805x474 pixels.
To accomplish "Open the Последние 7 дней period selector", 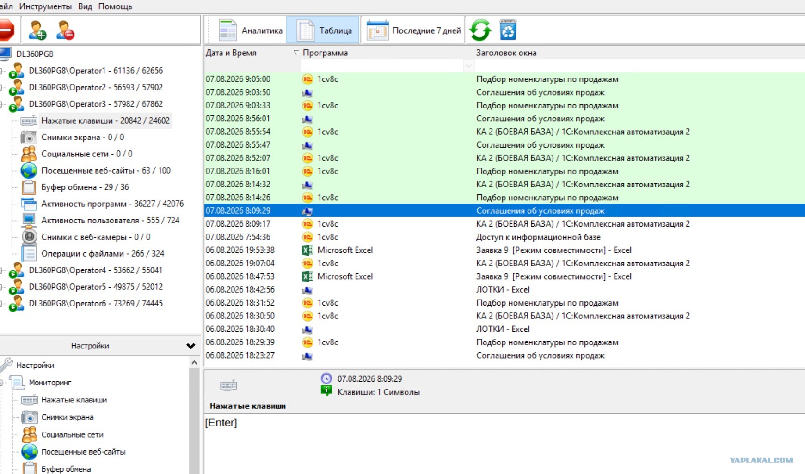I will coord(414,30).
